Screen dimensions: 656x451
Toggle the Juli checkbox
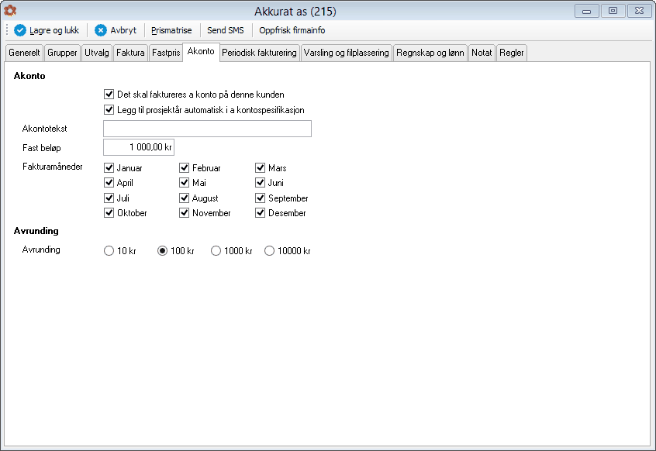pos(109,198)
